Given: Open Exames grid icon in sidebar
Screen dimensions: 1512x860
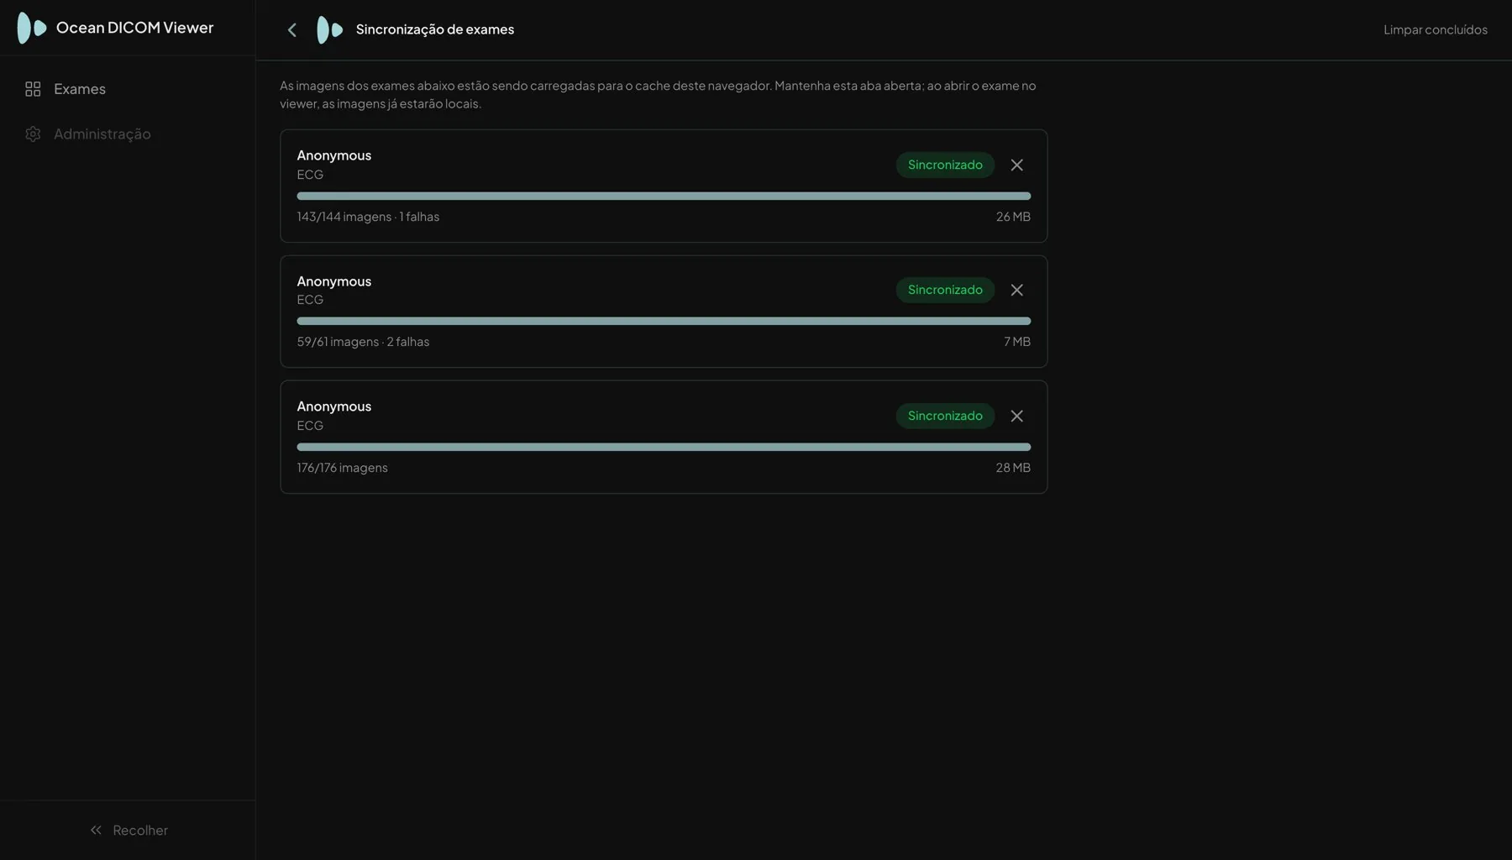Looking at the screenshot, I should pyautogui.click(x=33, y=89).
